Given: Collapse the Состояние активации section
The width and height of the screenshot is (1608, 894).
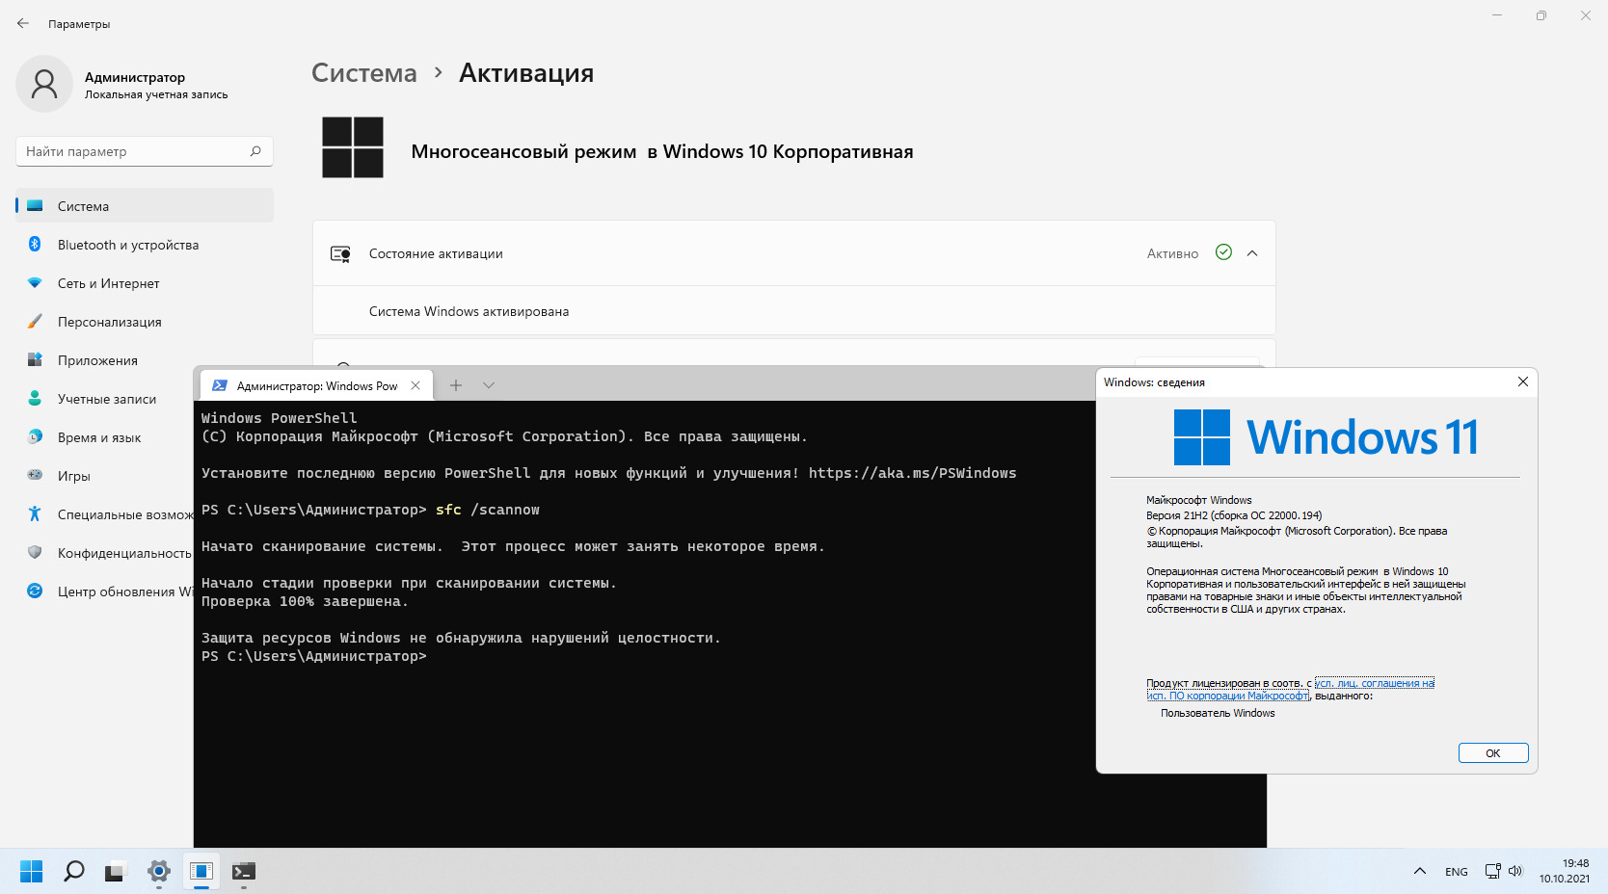Looking at the screenshot, I should [x=1252, y=253].
